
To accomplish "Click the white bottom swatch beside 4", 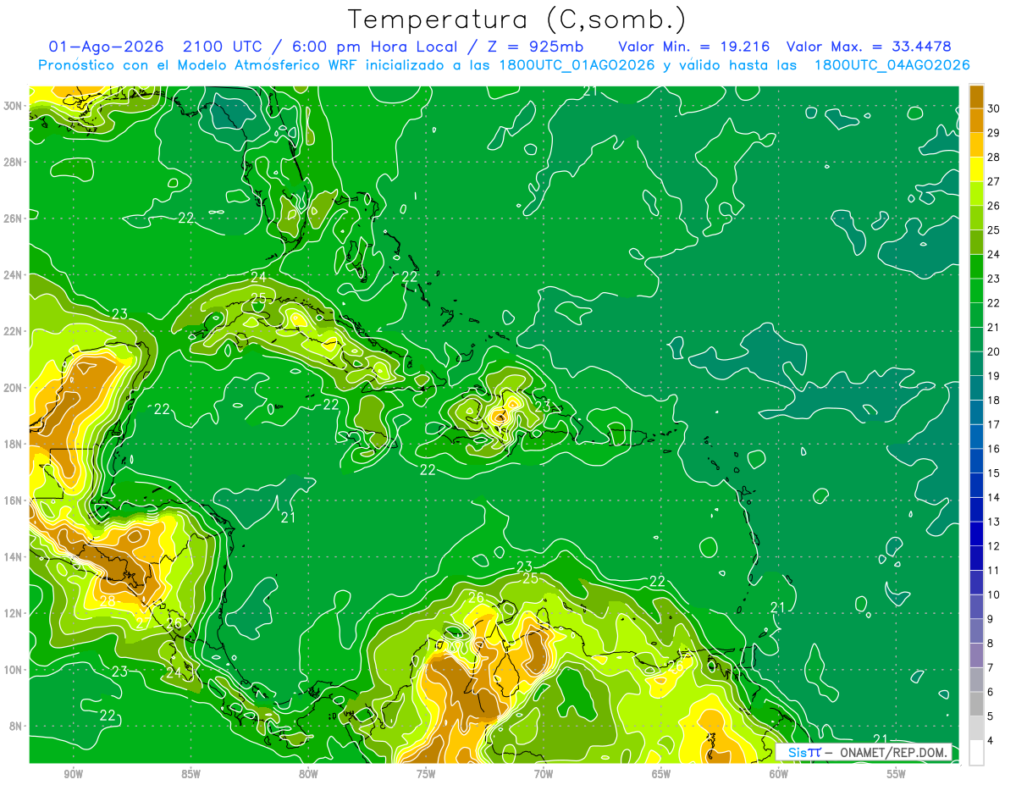I will pos(976,753).
